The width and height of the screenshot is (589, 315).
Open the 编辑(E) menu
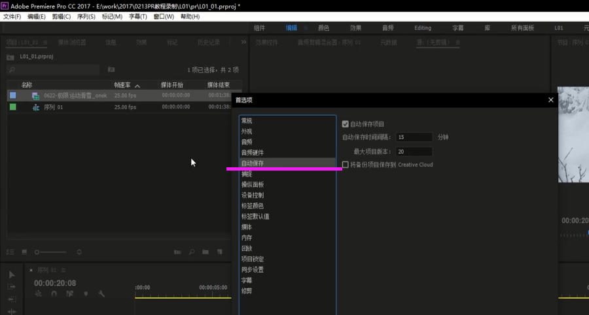click(37, 16)
